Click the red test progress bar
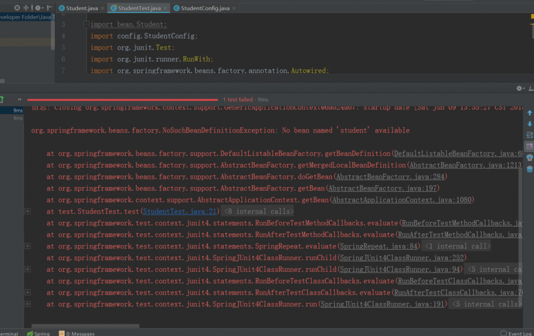The height and width of the screenshot is (336, 534). (122, 100)
